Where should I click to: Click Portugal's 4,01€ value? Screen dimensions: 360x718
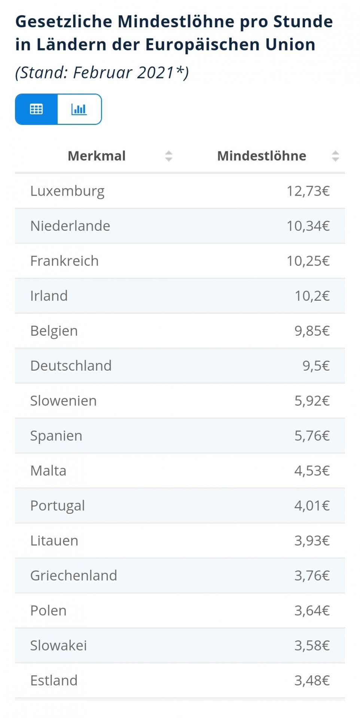312,506
